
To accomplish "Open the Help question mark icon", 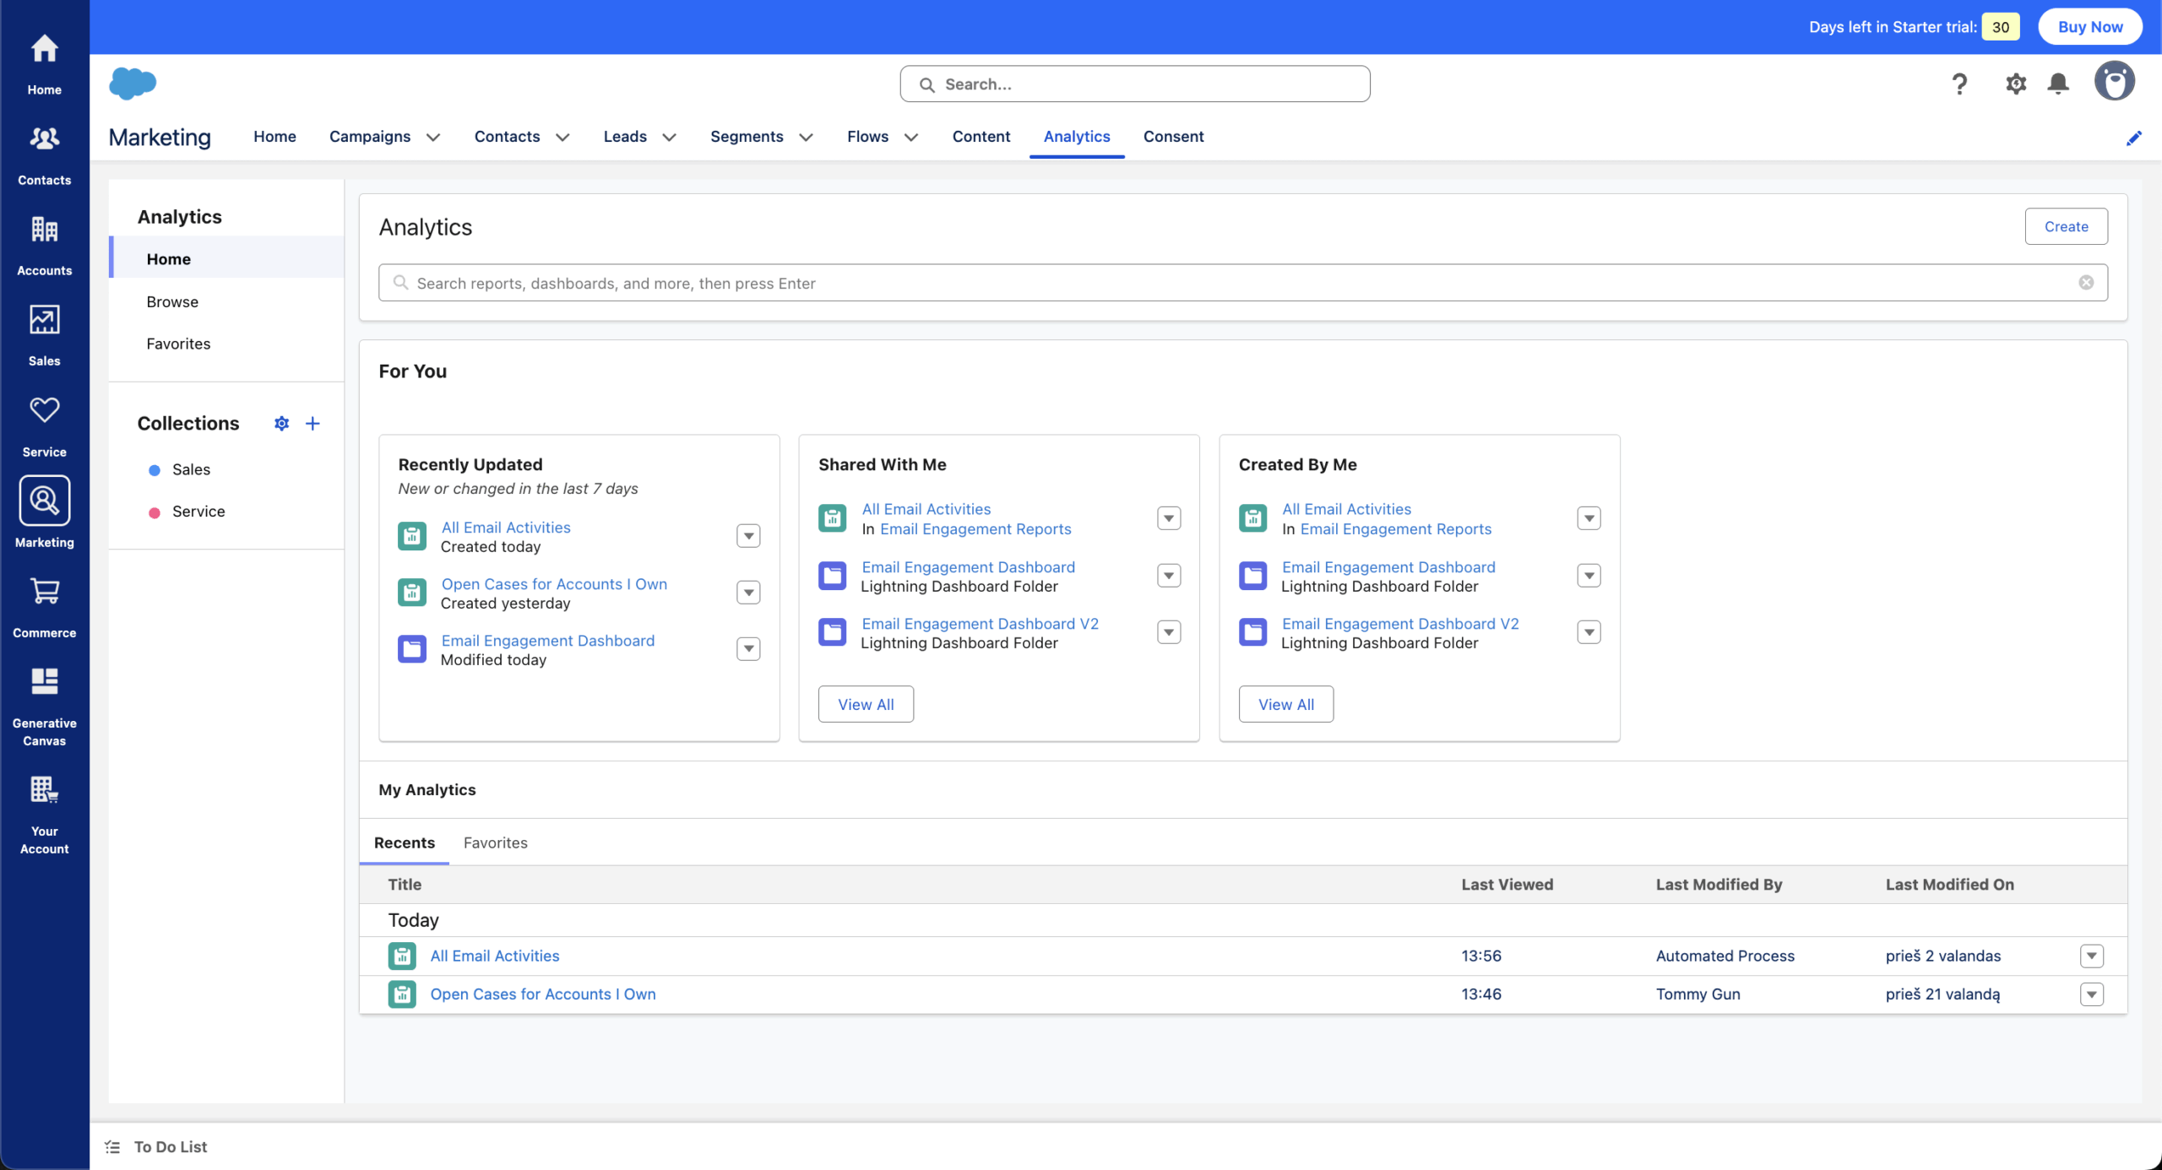I will (1959, 84).
